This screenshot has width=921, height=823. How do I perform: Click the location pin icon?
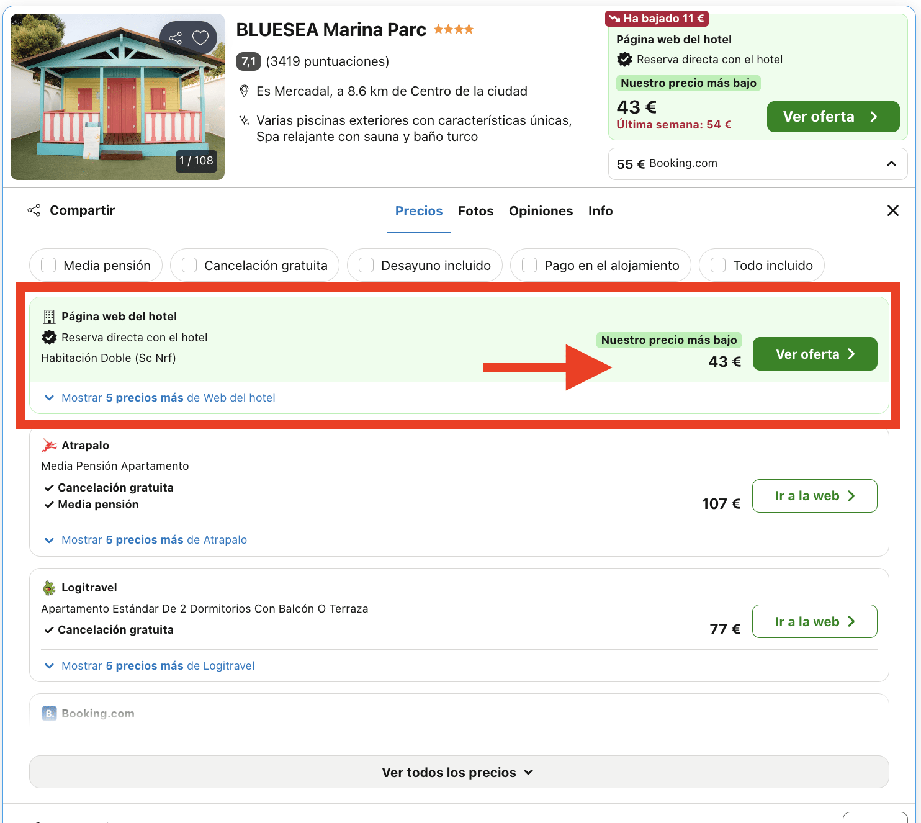coord(245,91)
